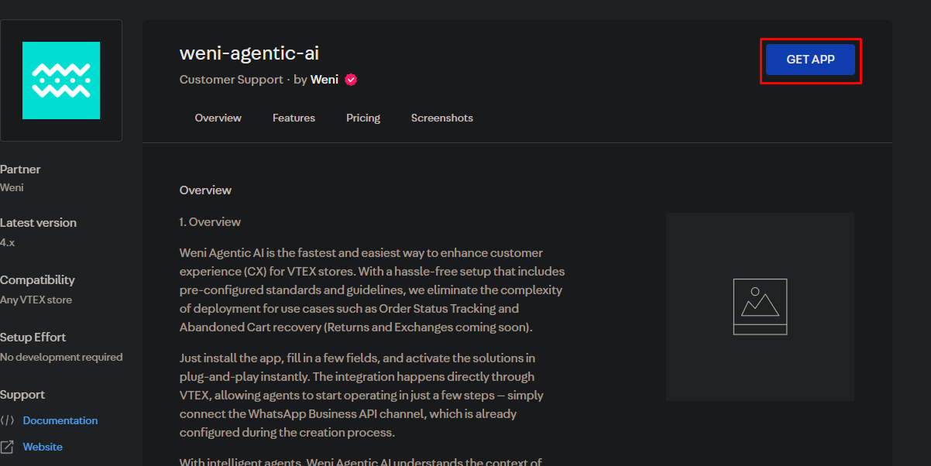The image size is (931, 466).
Task: Click the bold Overview section heading
Action: [205, 190]
